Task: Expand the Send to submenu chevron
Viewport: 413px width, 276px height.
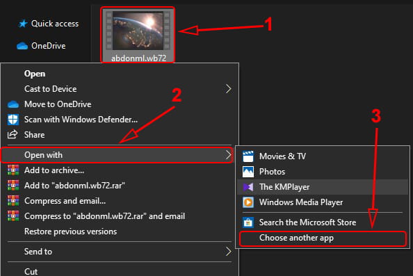Action: pos(228,252)
